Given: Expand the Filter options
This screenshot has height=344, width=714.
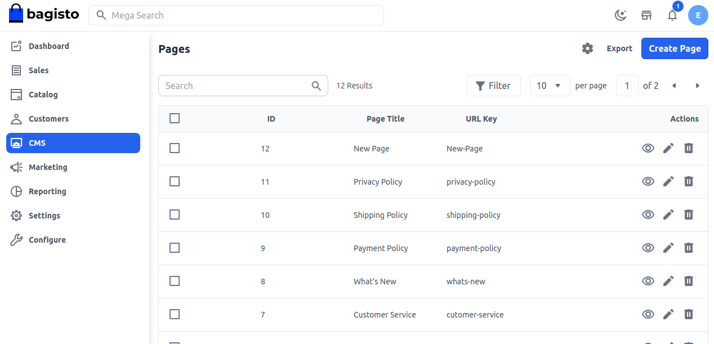Looking at the screenshot, I should pos(494,85).
